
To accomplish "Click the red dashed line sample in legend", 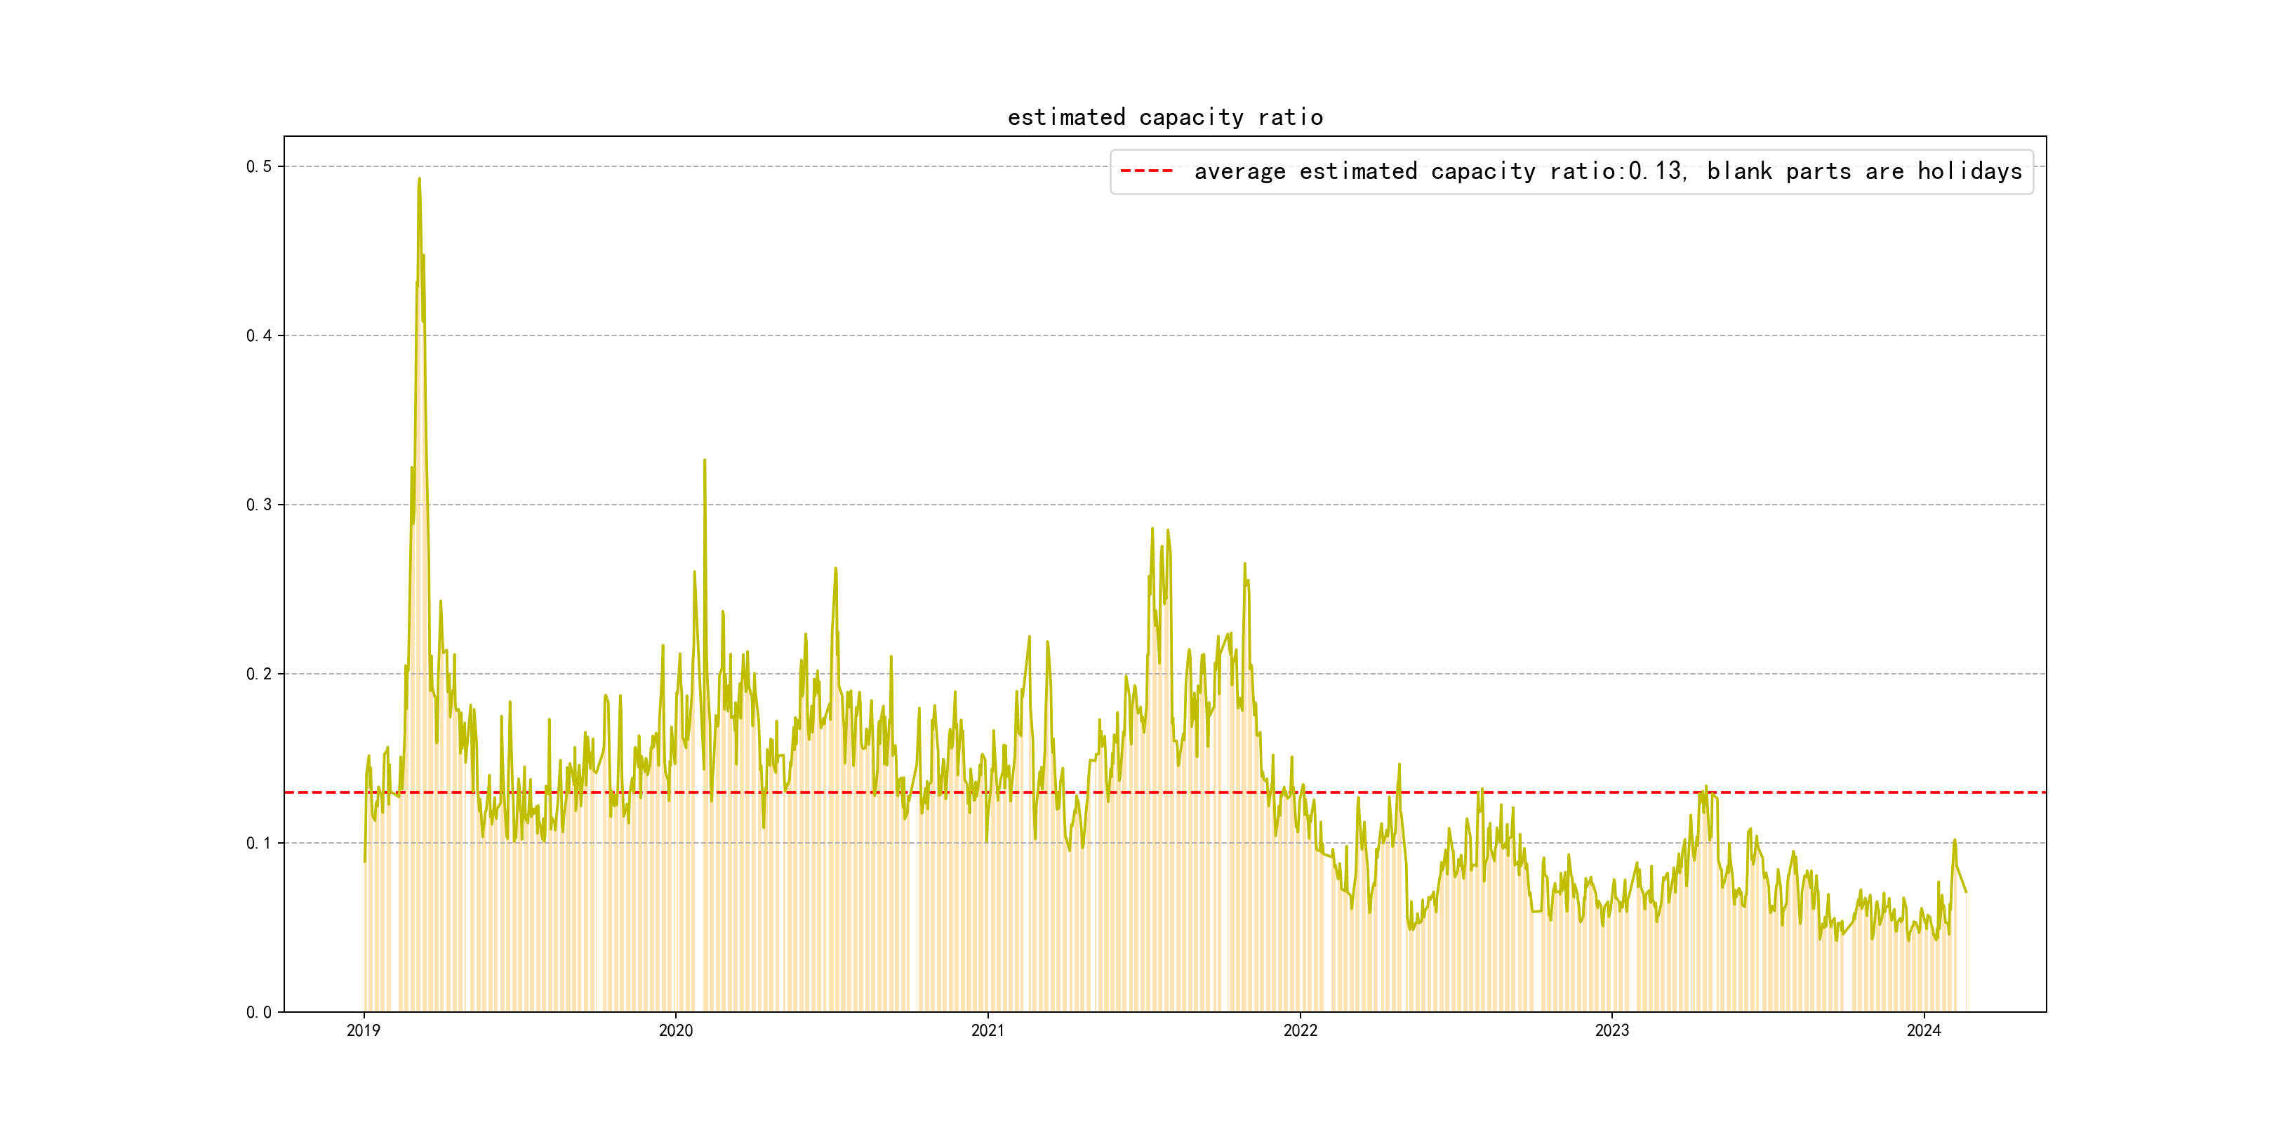I will click(x=1146, y=171).
